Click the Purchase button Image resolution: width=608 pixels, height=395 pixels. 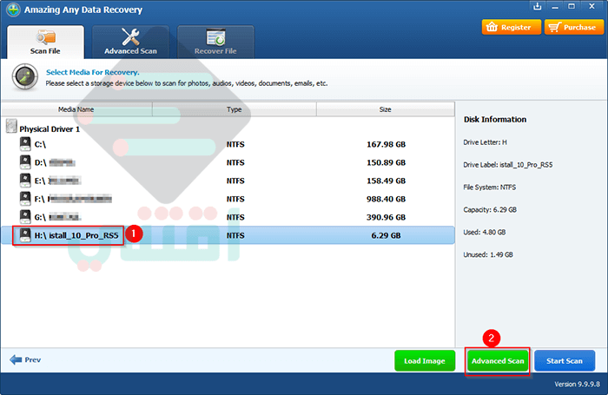pos(574,27)
